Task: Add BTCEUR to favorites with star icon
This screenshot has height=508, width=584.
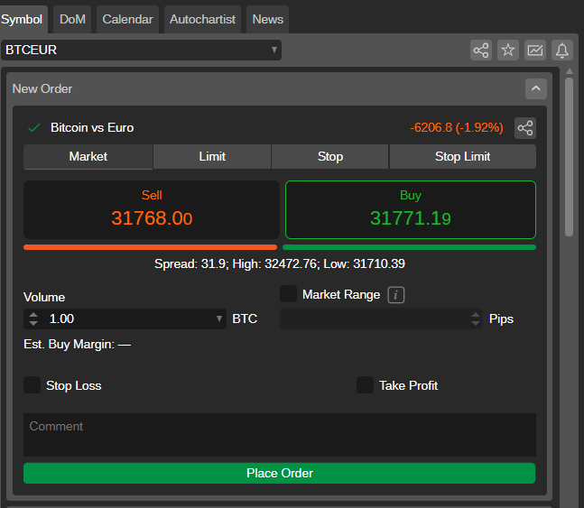Action: point(508,51)
